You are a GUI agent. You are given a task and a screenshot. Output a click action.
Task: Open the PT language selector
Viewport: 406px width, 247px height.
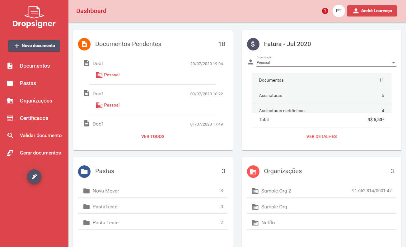[x=338, y=11]
